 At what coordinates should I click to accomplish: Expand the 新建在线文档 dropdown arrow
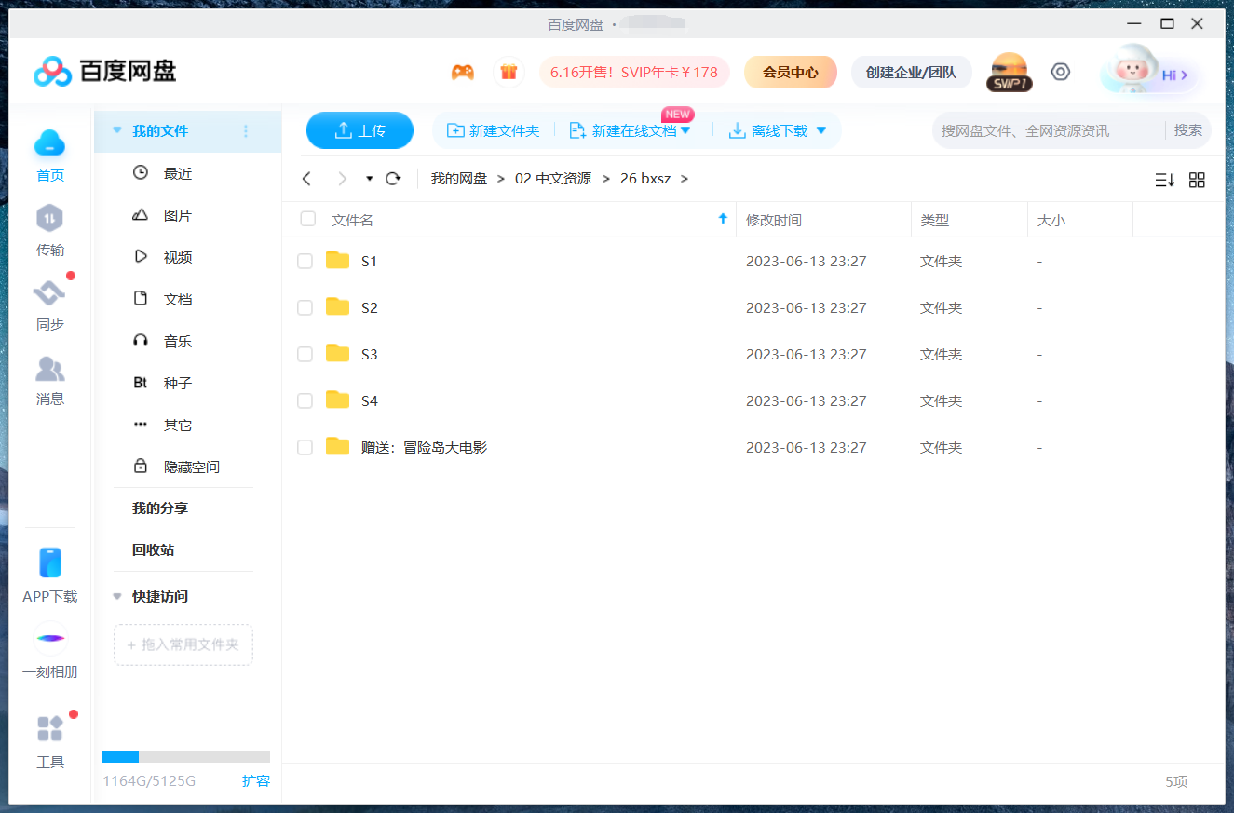point(687,130)
